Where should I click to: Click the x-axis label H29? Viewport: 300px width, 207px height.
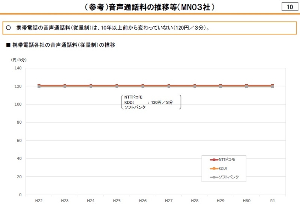pos(220,201)
